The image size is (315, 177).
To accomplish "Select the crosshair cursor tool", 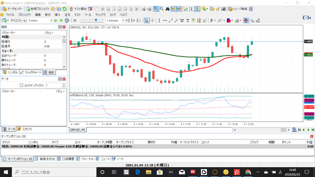I will [153, 20].
